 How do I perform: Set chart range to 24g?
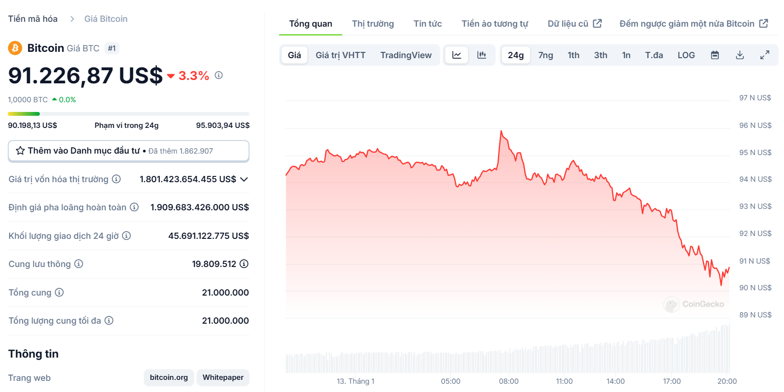(x=516, y=55)
